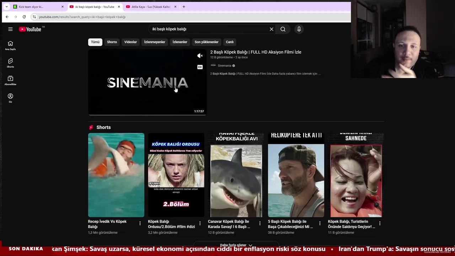Click the browser forward arrow
This screenshot has width=455, height=256.
tap(16, 17)
